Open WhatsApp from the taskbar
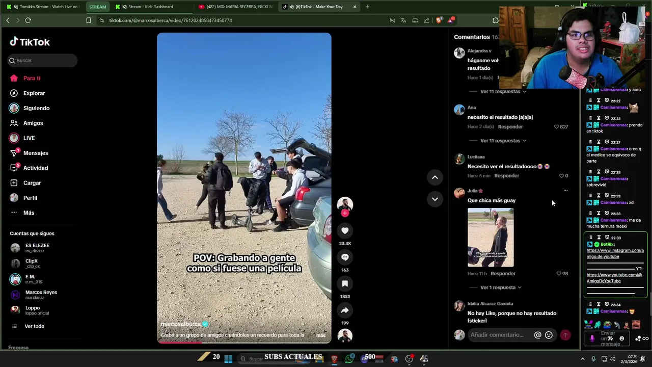The image size is (652, 367). (349, 359)
